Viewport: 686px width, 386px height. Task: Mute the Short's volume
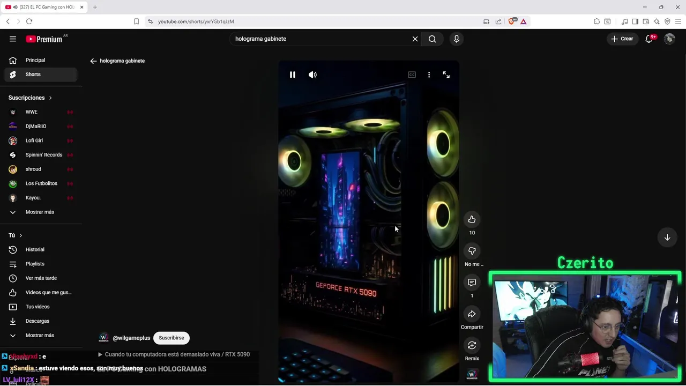tap(312, 75)
